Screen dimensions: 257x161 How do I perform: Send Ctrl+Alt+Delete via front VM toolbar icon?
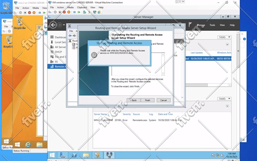(50, 12)
